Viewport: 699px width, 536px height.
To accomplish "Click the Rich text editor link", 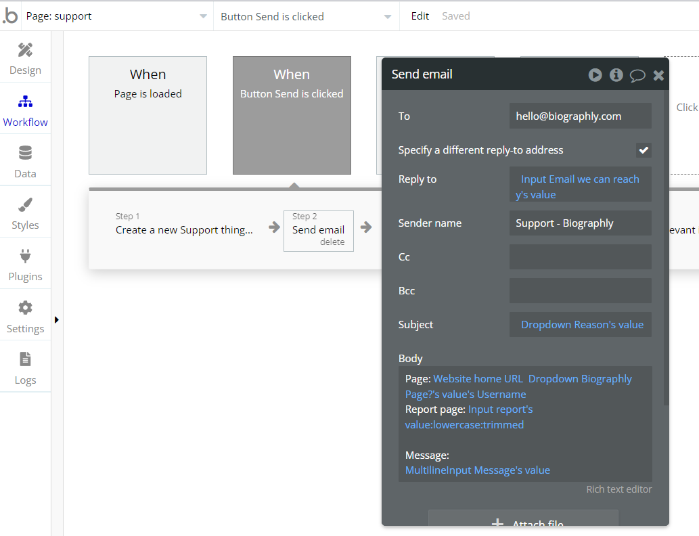I will pyautogui.click(x=618, y=489).
